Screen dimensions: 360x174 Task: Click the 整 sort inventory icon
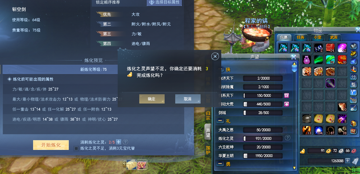[354, 85]
